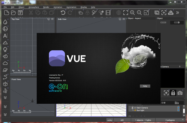Click the Zoom out magnifier icon
Viewport: 187px width, 123px height.
coord(139,13)
